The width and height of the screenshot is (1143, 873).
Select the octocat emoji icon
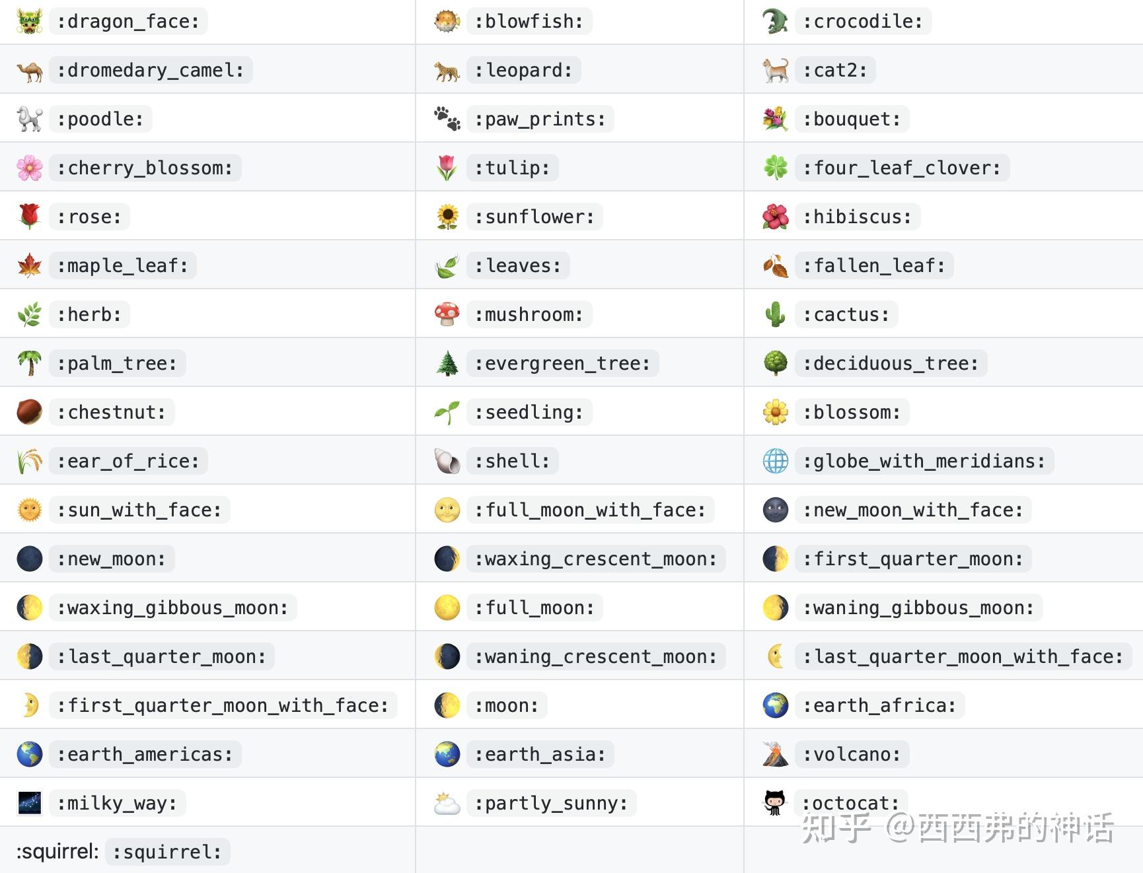tap(775, 803)
